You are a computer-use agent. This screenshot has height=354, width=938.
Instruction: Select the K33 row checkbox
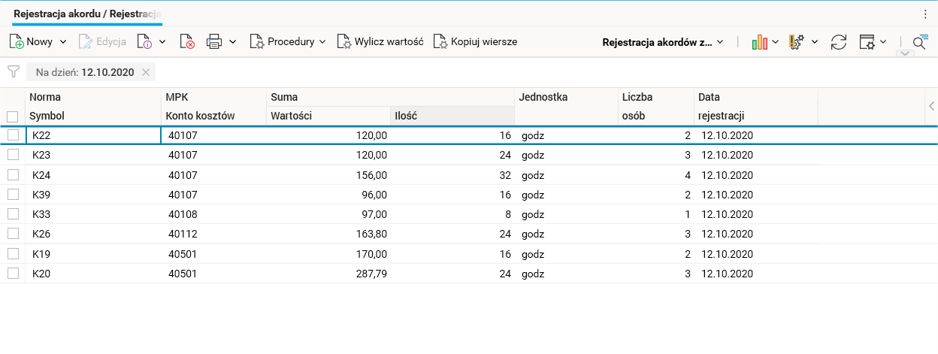(x=13, y=214)
